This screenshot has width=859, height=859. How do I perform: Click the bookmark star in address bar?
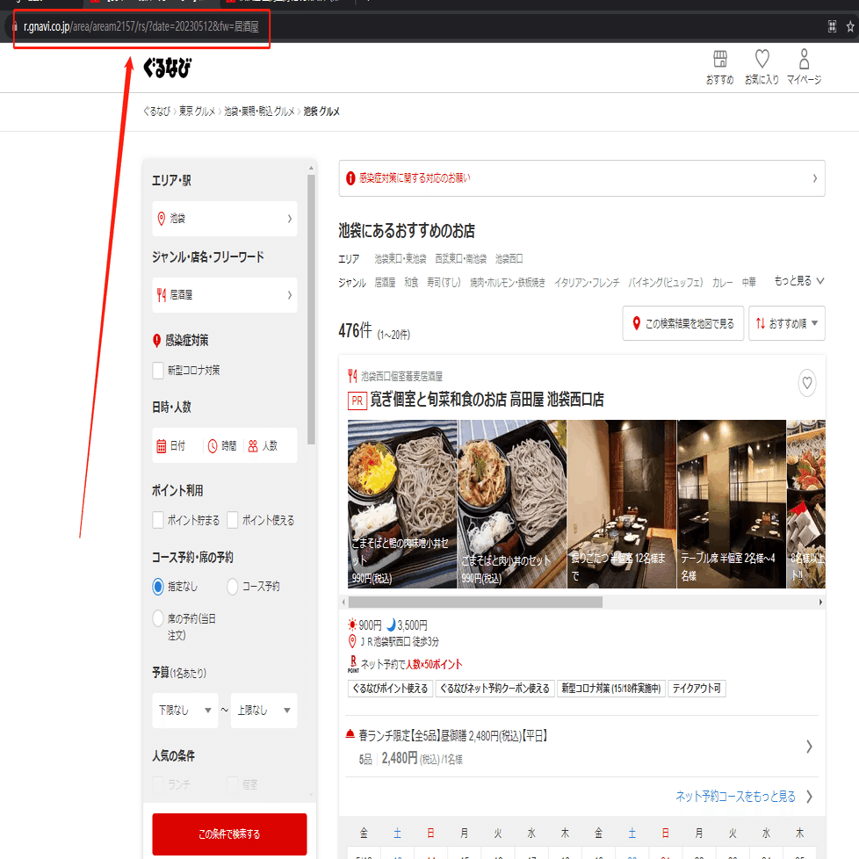850,26
